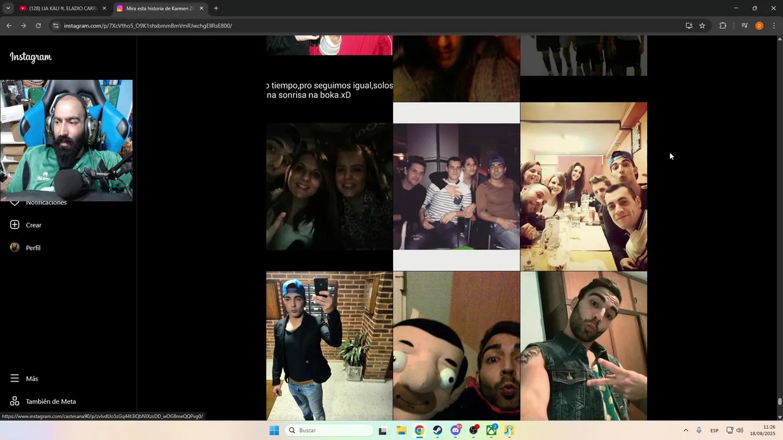Open the Chrome profile avatar D

click(759, 26)
